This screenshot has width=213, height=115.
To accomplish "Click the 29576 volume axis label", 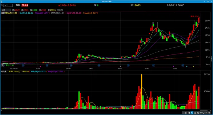I will click(207, 74).
